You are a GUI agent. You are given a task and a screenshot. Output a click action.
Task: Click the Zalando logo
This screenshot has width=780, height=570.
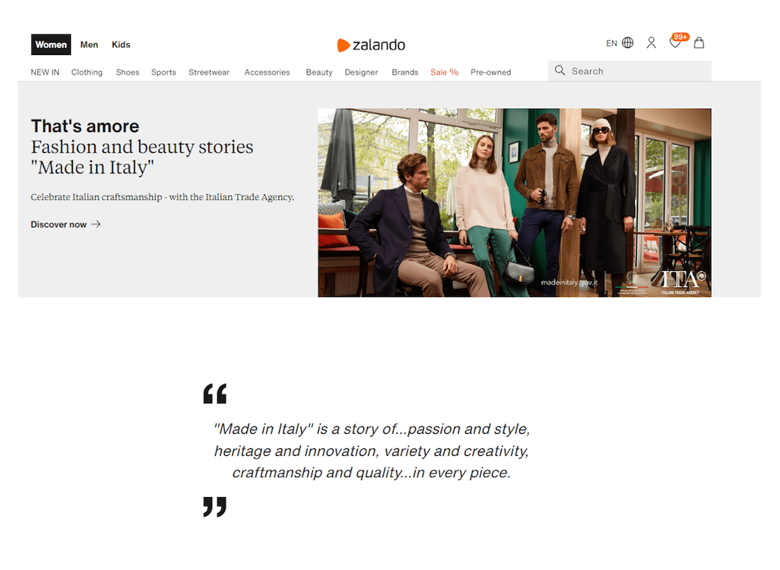371,45
